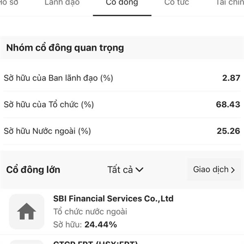Switch to the Lãnh đạo tab
The height and width of the screenshot is (244, 244).
[62, 2]
